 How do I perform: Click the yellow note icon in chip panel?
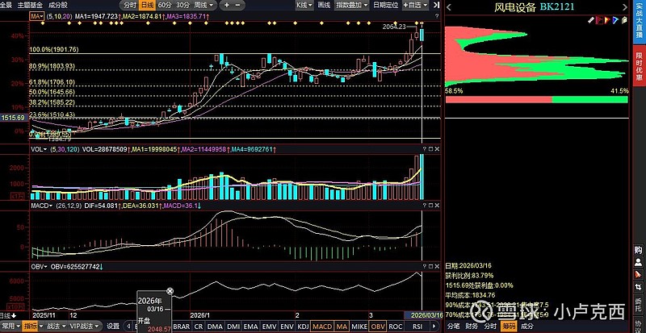623,20
